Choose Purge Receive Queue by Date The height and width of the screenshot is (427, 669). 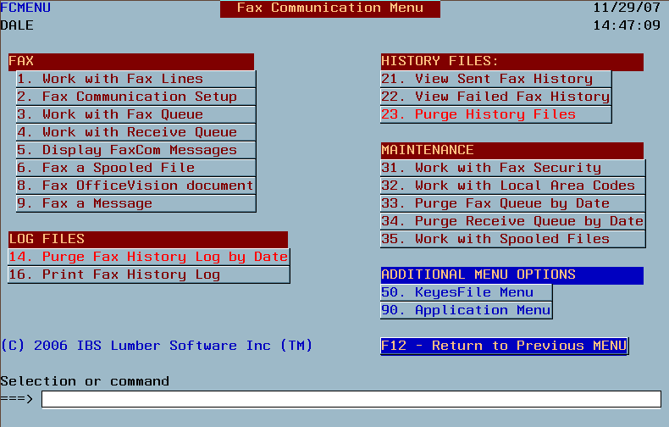[x=513, y=221]
